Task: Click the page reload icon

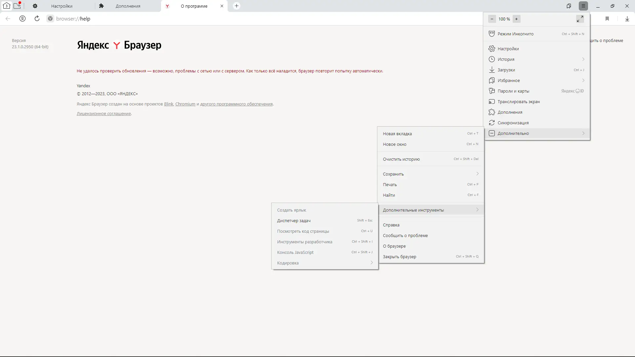Action: tap(37, 19)
